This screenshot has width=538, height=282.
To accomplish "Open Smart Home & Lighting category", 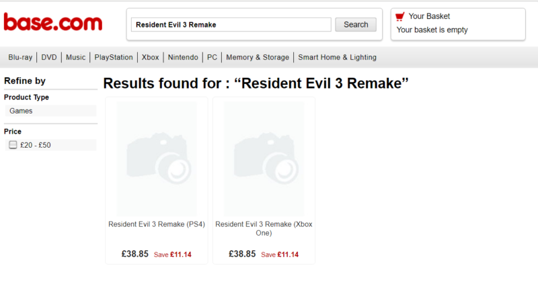I will tap(338, 57).
